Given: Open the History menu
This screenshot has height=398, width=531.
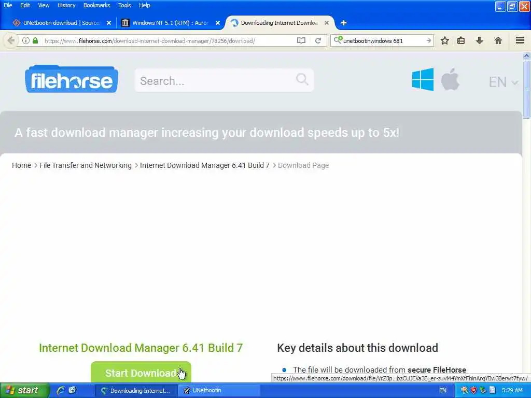Looking at the screenshot, I should 66,5.
